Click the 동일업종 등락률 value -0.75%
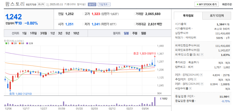 pyautogui.click(x=225, y=101)
